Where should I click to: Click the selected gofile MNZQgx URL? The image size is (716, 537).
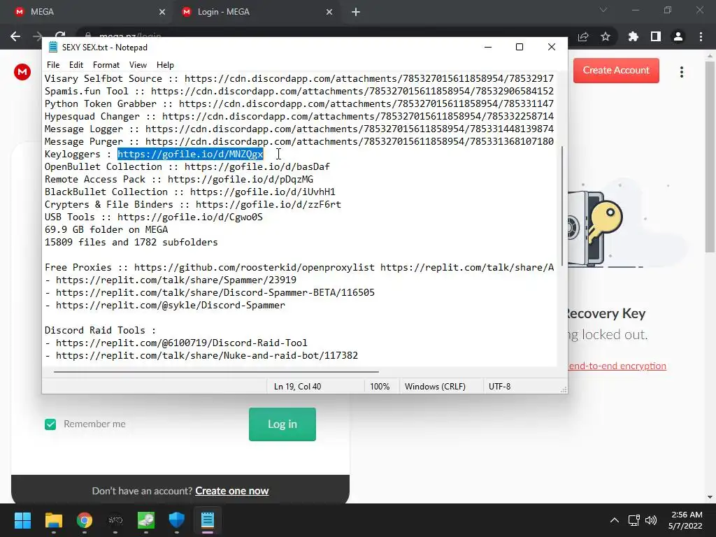(x=190, y=155)
